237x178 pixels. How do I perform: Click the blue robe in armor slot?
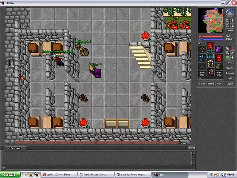(x=210, y=55)
